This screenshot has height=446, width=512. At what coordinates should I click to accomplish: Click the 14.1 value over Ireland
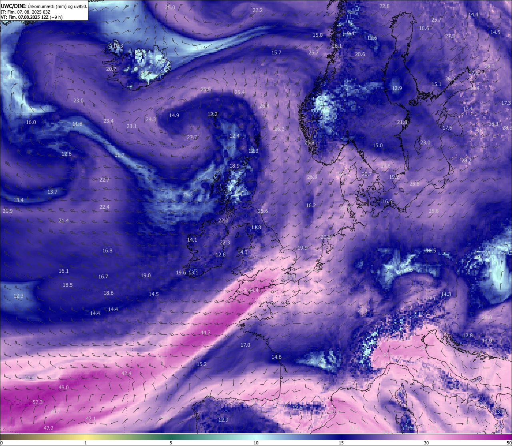tap(192, 240)
